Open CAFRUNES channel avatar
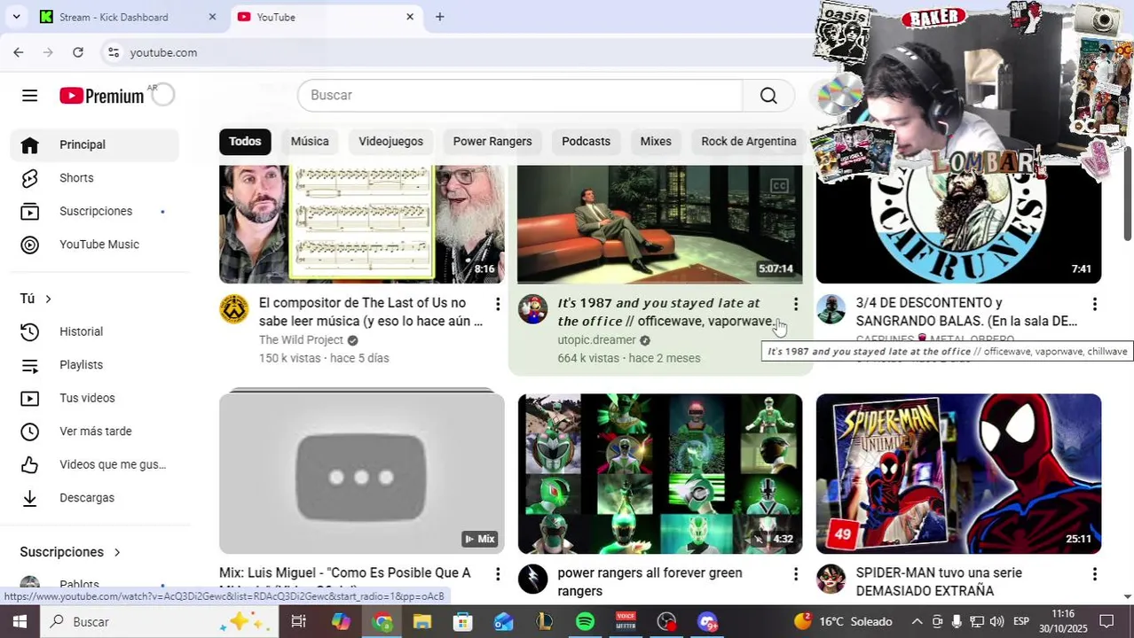The height and width of the screenshot is (638, 1134). tap(831, 309)
